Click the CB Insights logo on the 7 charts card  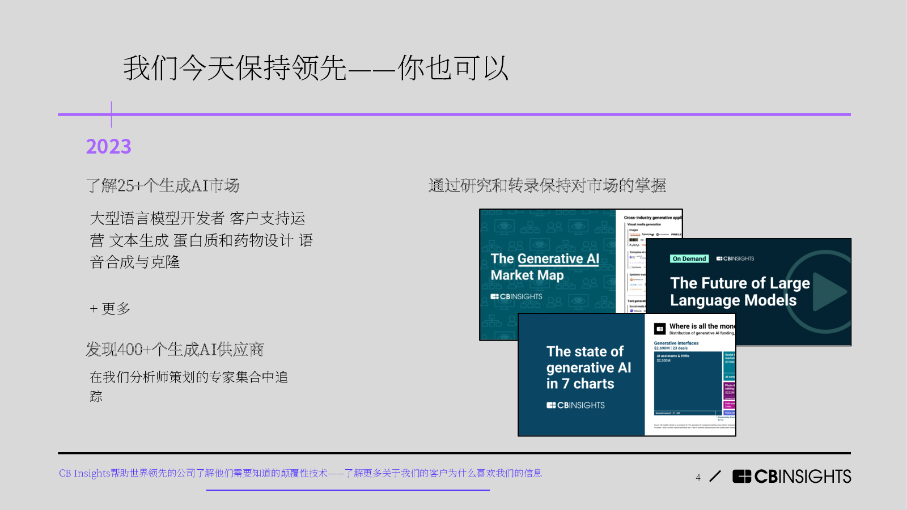(575, 405)
